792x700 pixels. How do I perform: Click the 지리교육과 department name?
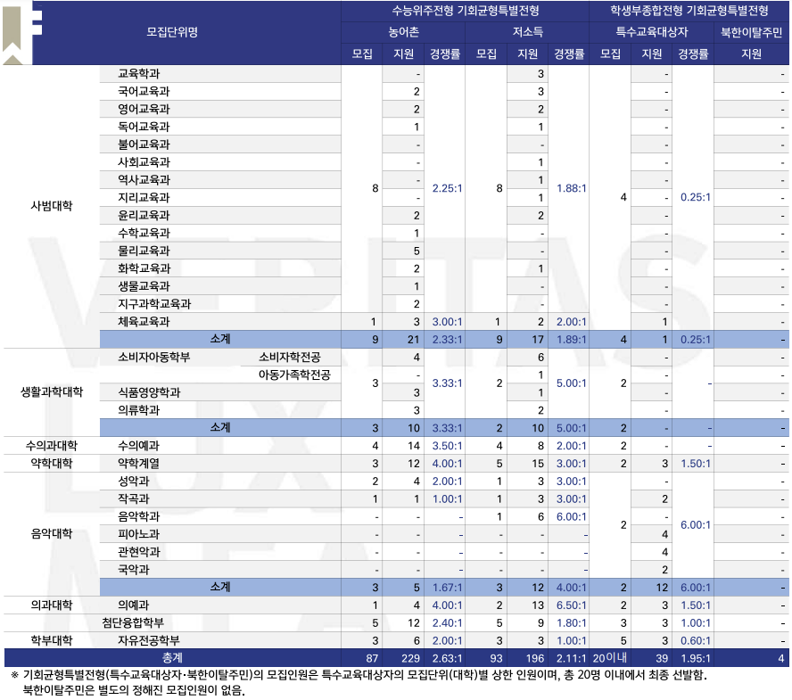(144, 197)
